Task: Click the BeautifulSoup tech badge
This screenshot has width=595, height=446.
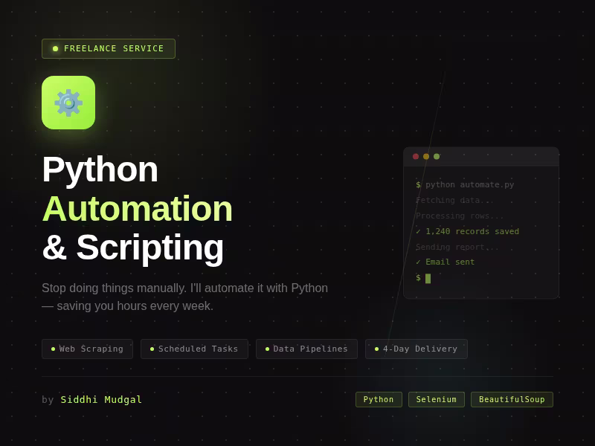Action: coord(512,399)
